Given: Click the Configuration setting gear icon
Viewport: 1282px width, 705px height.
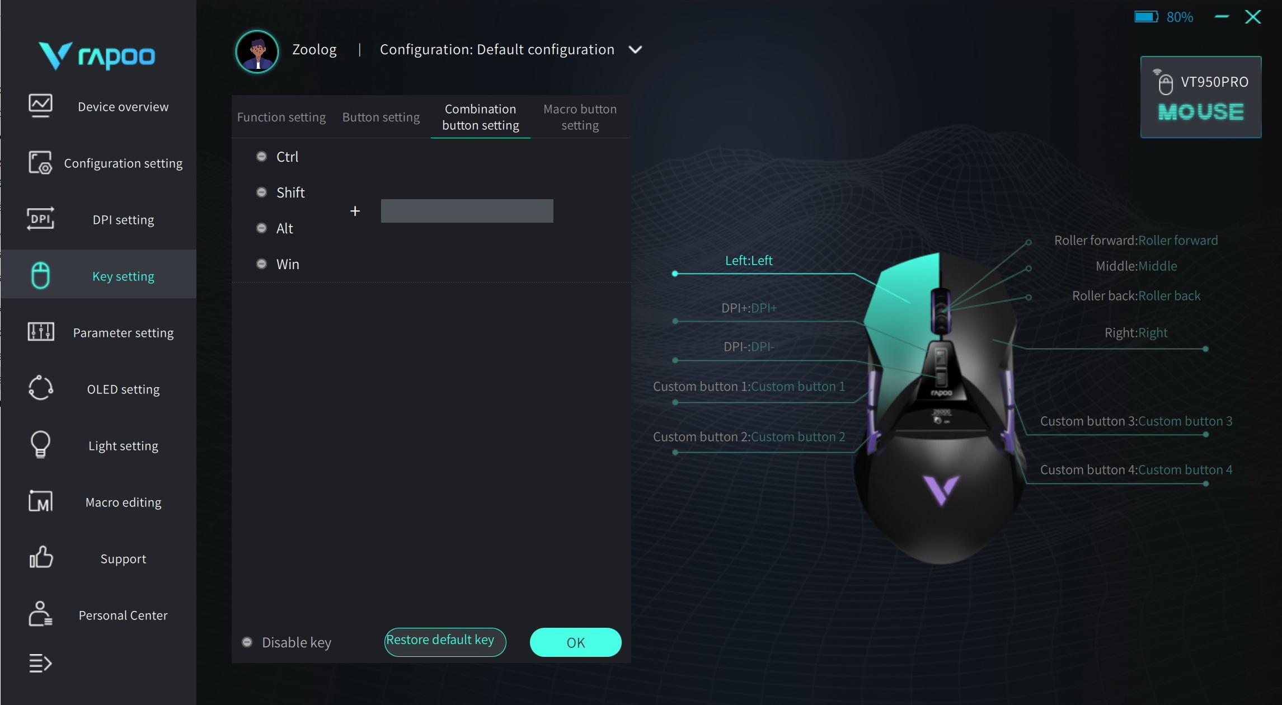Looking at the screenshot, I should [40, 163].
